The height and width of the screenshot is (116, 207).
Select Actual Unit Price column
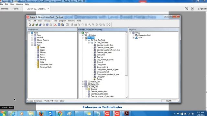click(46, 64)
